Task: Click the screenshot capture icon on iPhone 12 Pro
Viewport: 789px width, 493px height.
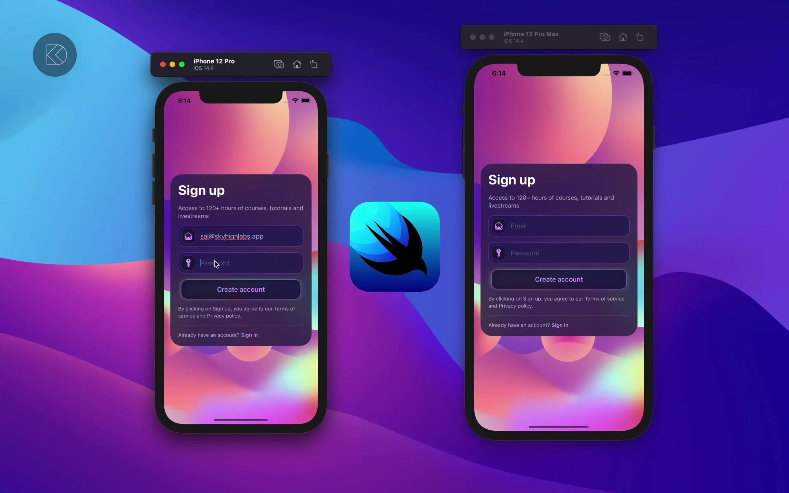Action: [279, 64]
